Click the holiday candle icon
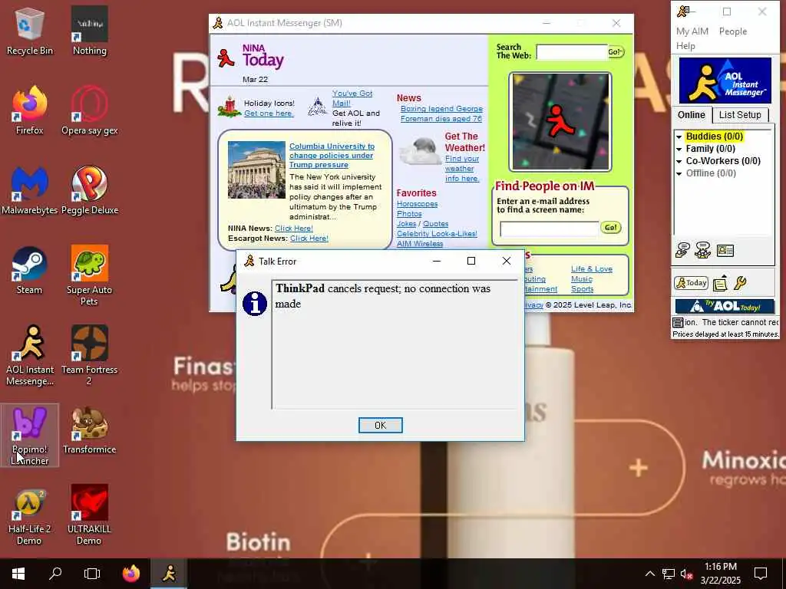This screenshot has width=786, height=589. click(x=230, y=106)
